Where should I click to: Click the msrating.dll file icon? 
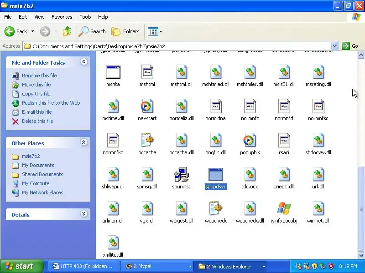pyautogui.click(x=318, y=72)
